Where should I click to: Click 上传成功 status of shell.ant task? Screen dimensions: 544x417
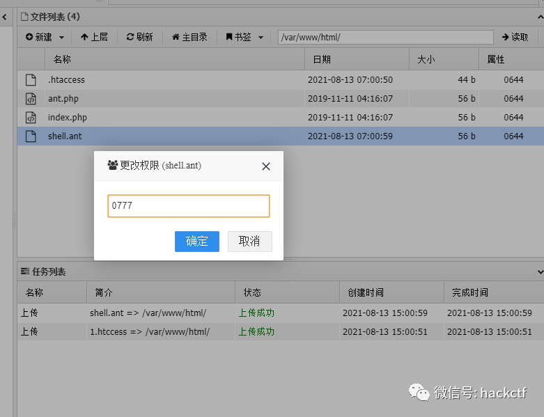256,313
